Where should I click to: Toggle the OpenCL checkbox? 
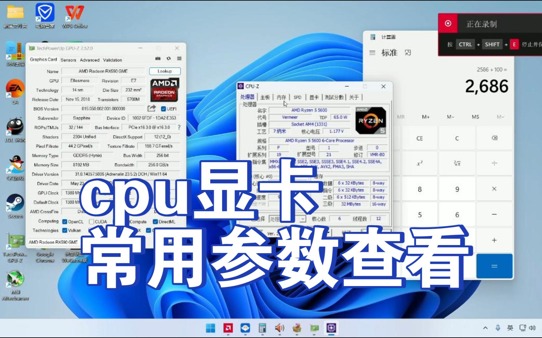[65, 222]
